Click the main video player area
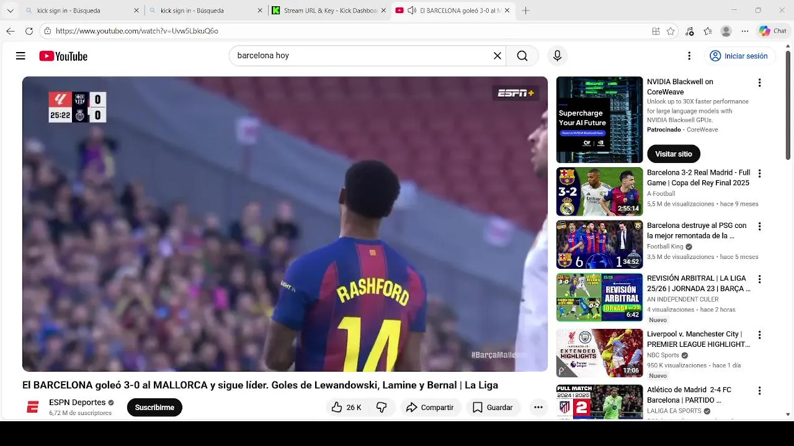The image size is (794, 446). [285, 224]
